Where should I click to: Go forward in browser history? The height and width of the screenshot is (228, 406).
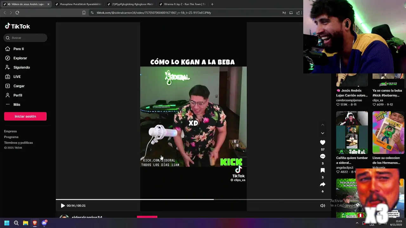pos(11,13)
